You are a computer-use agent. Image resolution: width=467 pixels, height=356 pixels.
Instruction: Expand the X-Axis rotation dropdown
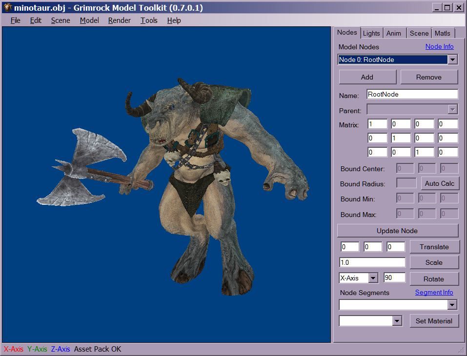(373, 278)
